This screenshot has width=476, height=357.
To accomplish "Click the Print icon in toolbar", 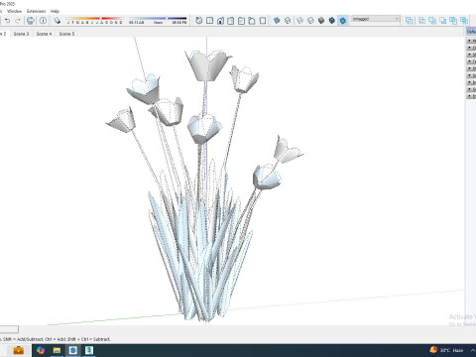I will [31, 21].
